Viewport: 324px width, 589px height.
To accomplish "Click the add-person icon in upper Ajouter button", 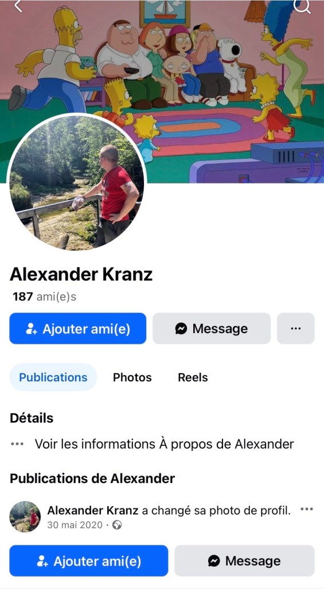I will point(32,329).
